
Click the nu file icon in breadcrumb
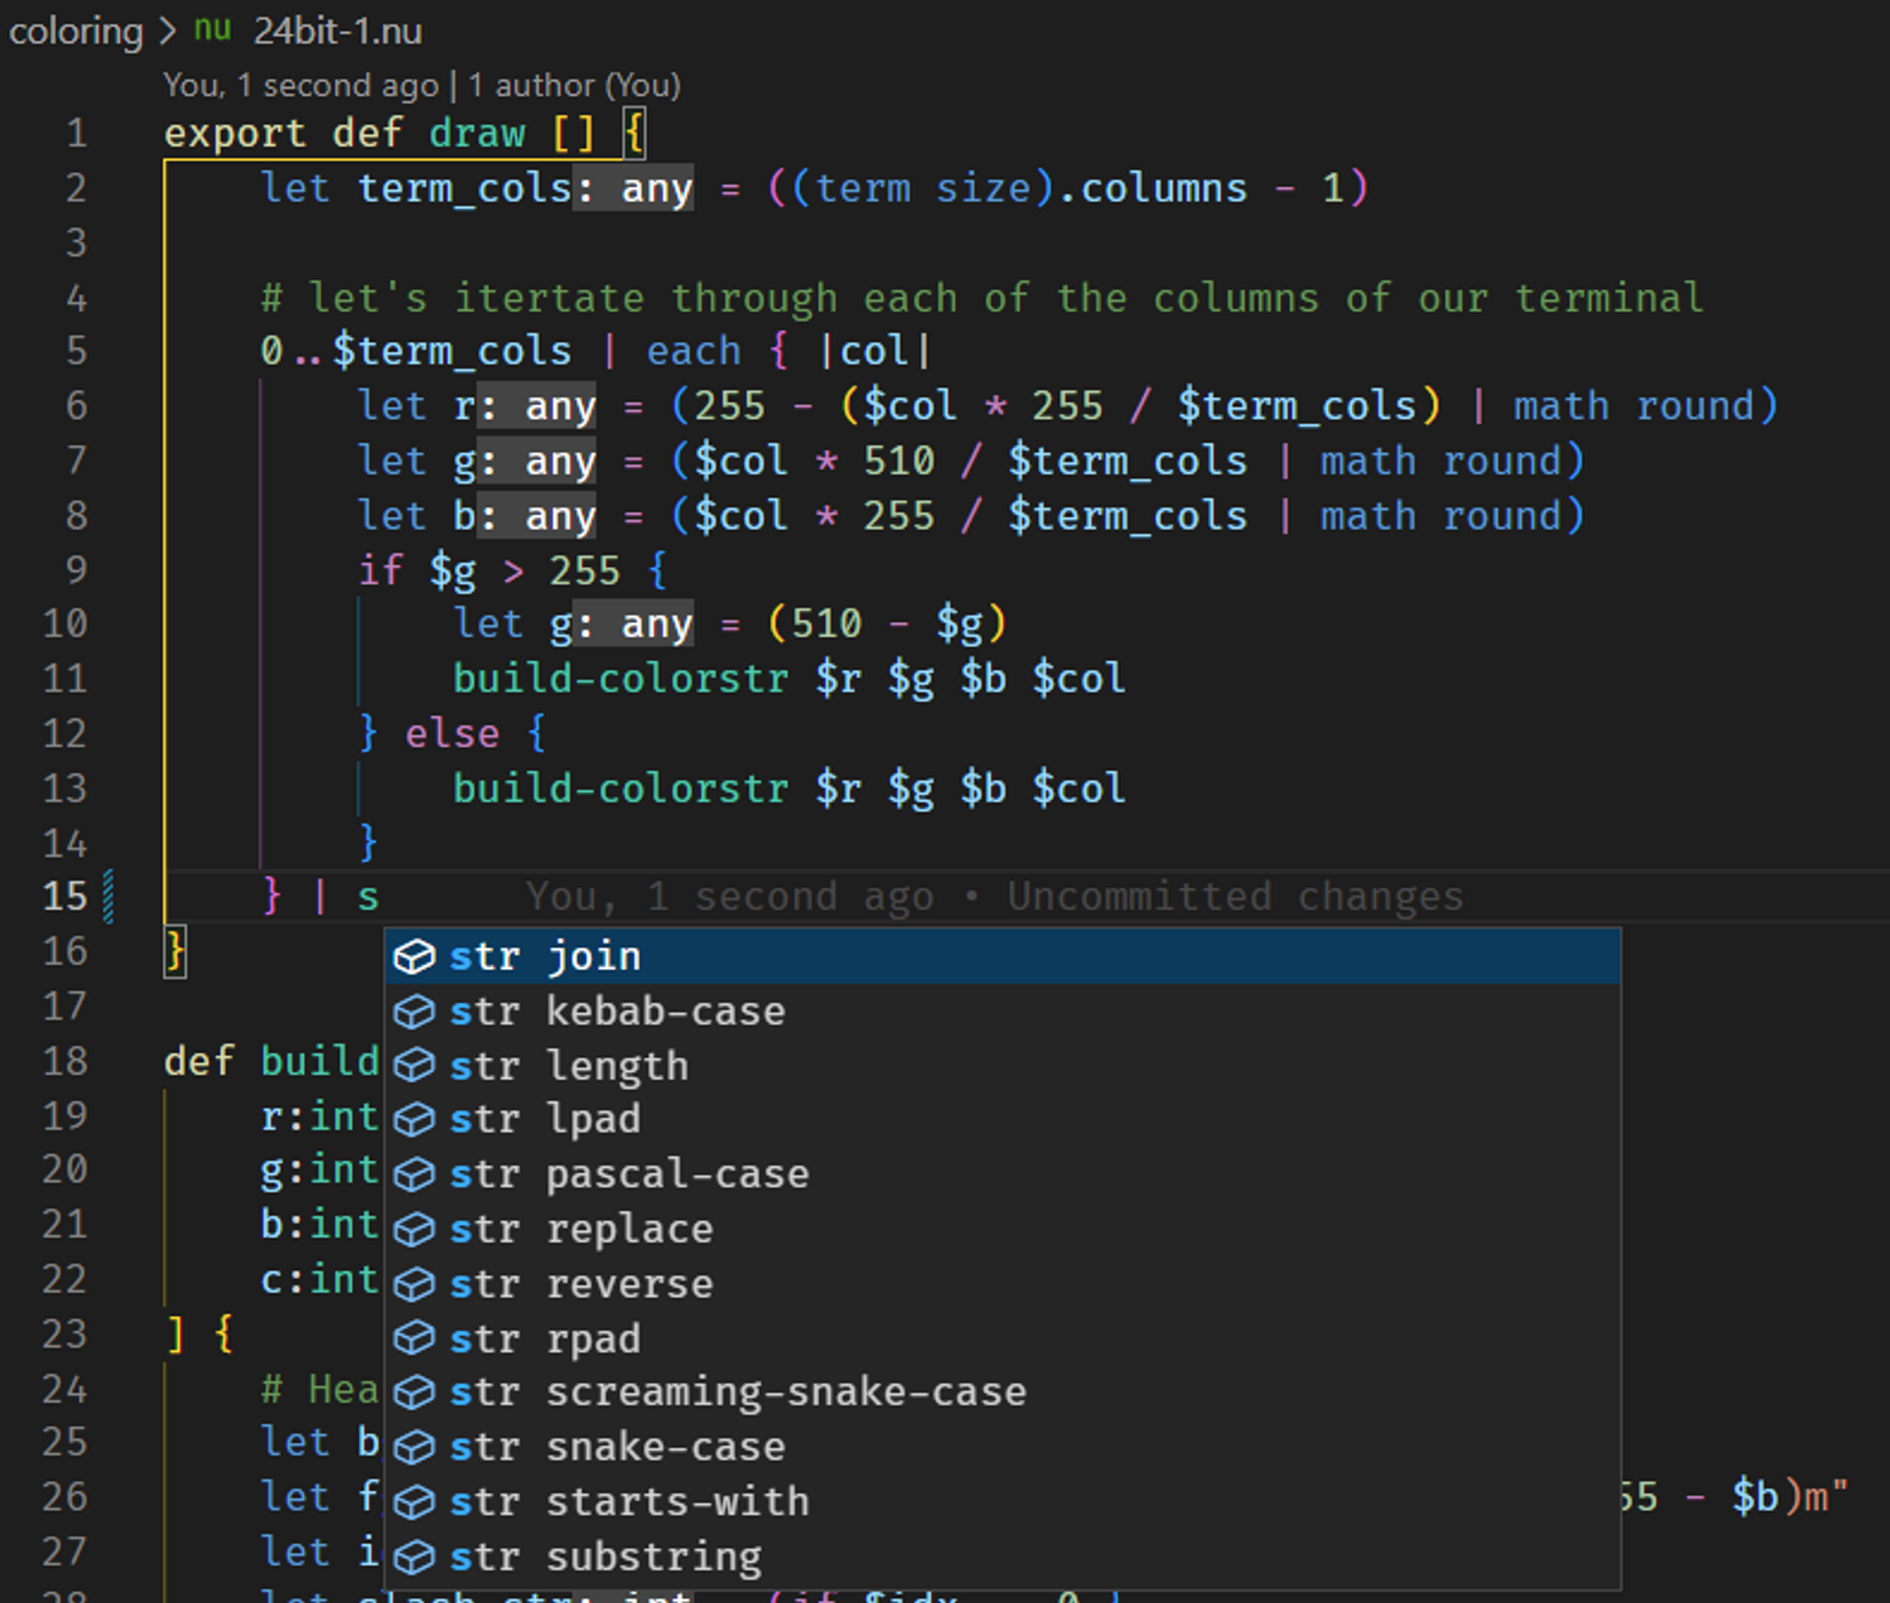click(x=213, y=30)
